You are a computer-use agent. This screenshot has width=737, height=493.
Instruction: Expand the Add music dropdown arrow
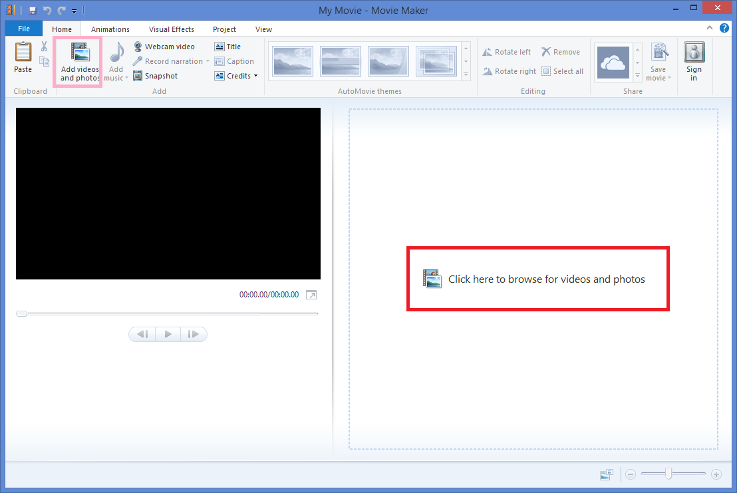point(126,78)
